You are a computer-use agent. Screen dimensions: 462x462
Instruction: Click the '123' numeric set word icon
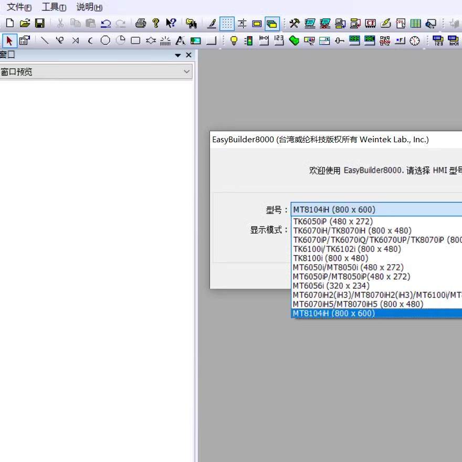click(x=279, y=40)
